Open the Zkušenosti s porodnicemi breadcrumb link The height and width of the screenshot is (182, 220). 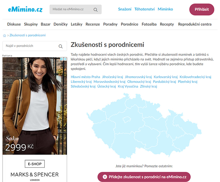pos(28,35)
